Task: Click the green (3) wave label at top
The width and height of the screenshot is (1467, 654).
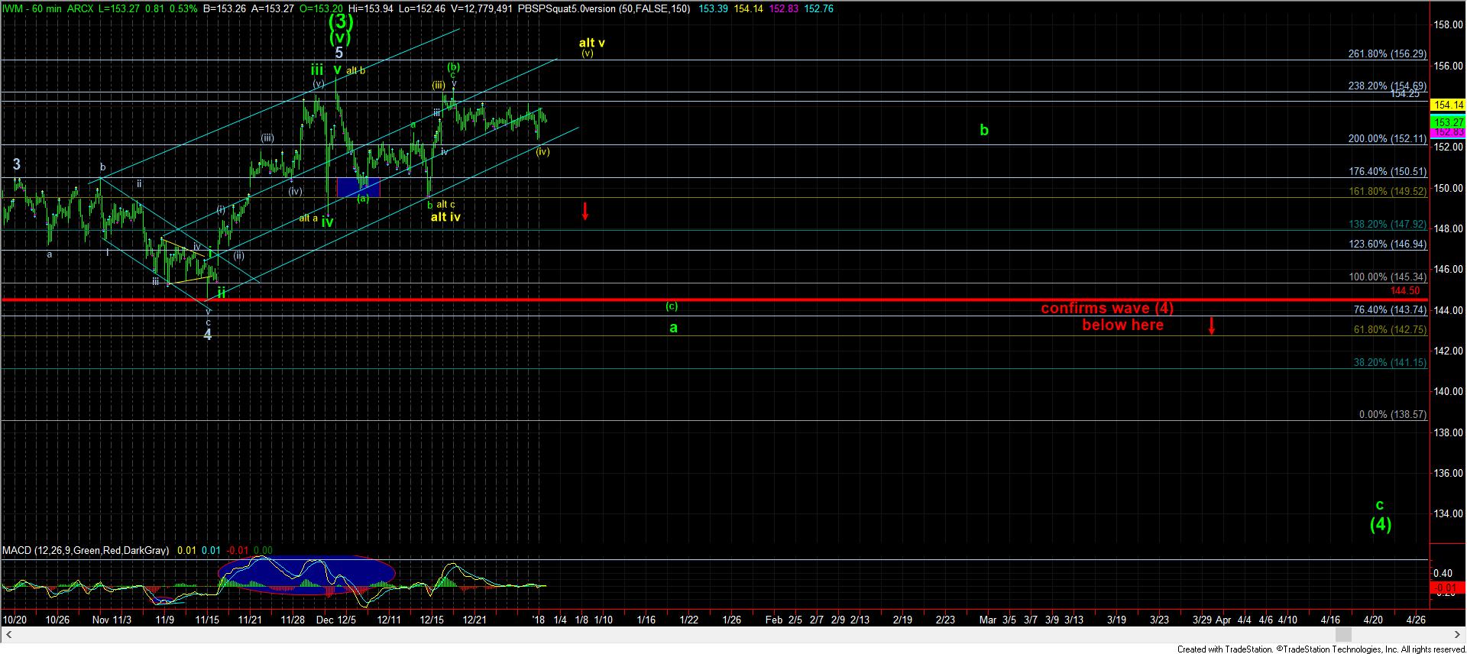Action: (x=340, y=21)
